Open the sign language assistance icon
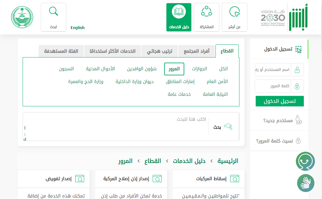The width and height of the screenshot is (322, 199). coord(306,183)
